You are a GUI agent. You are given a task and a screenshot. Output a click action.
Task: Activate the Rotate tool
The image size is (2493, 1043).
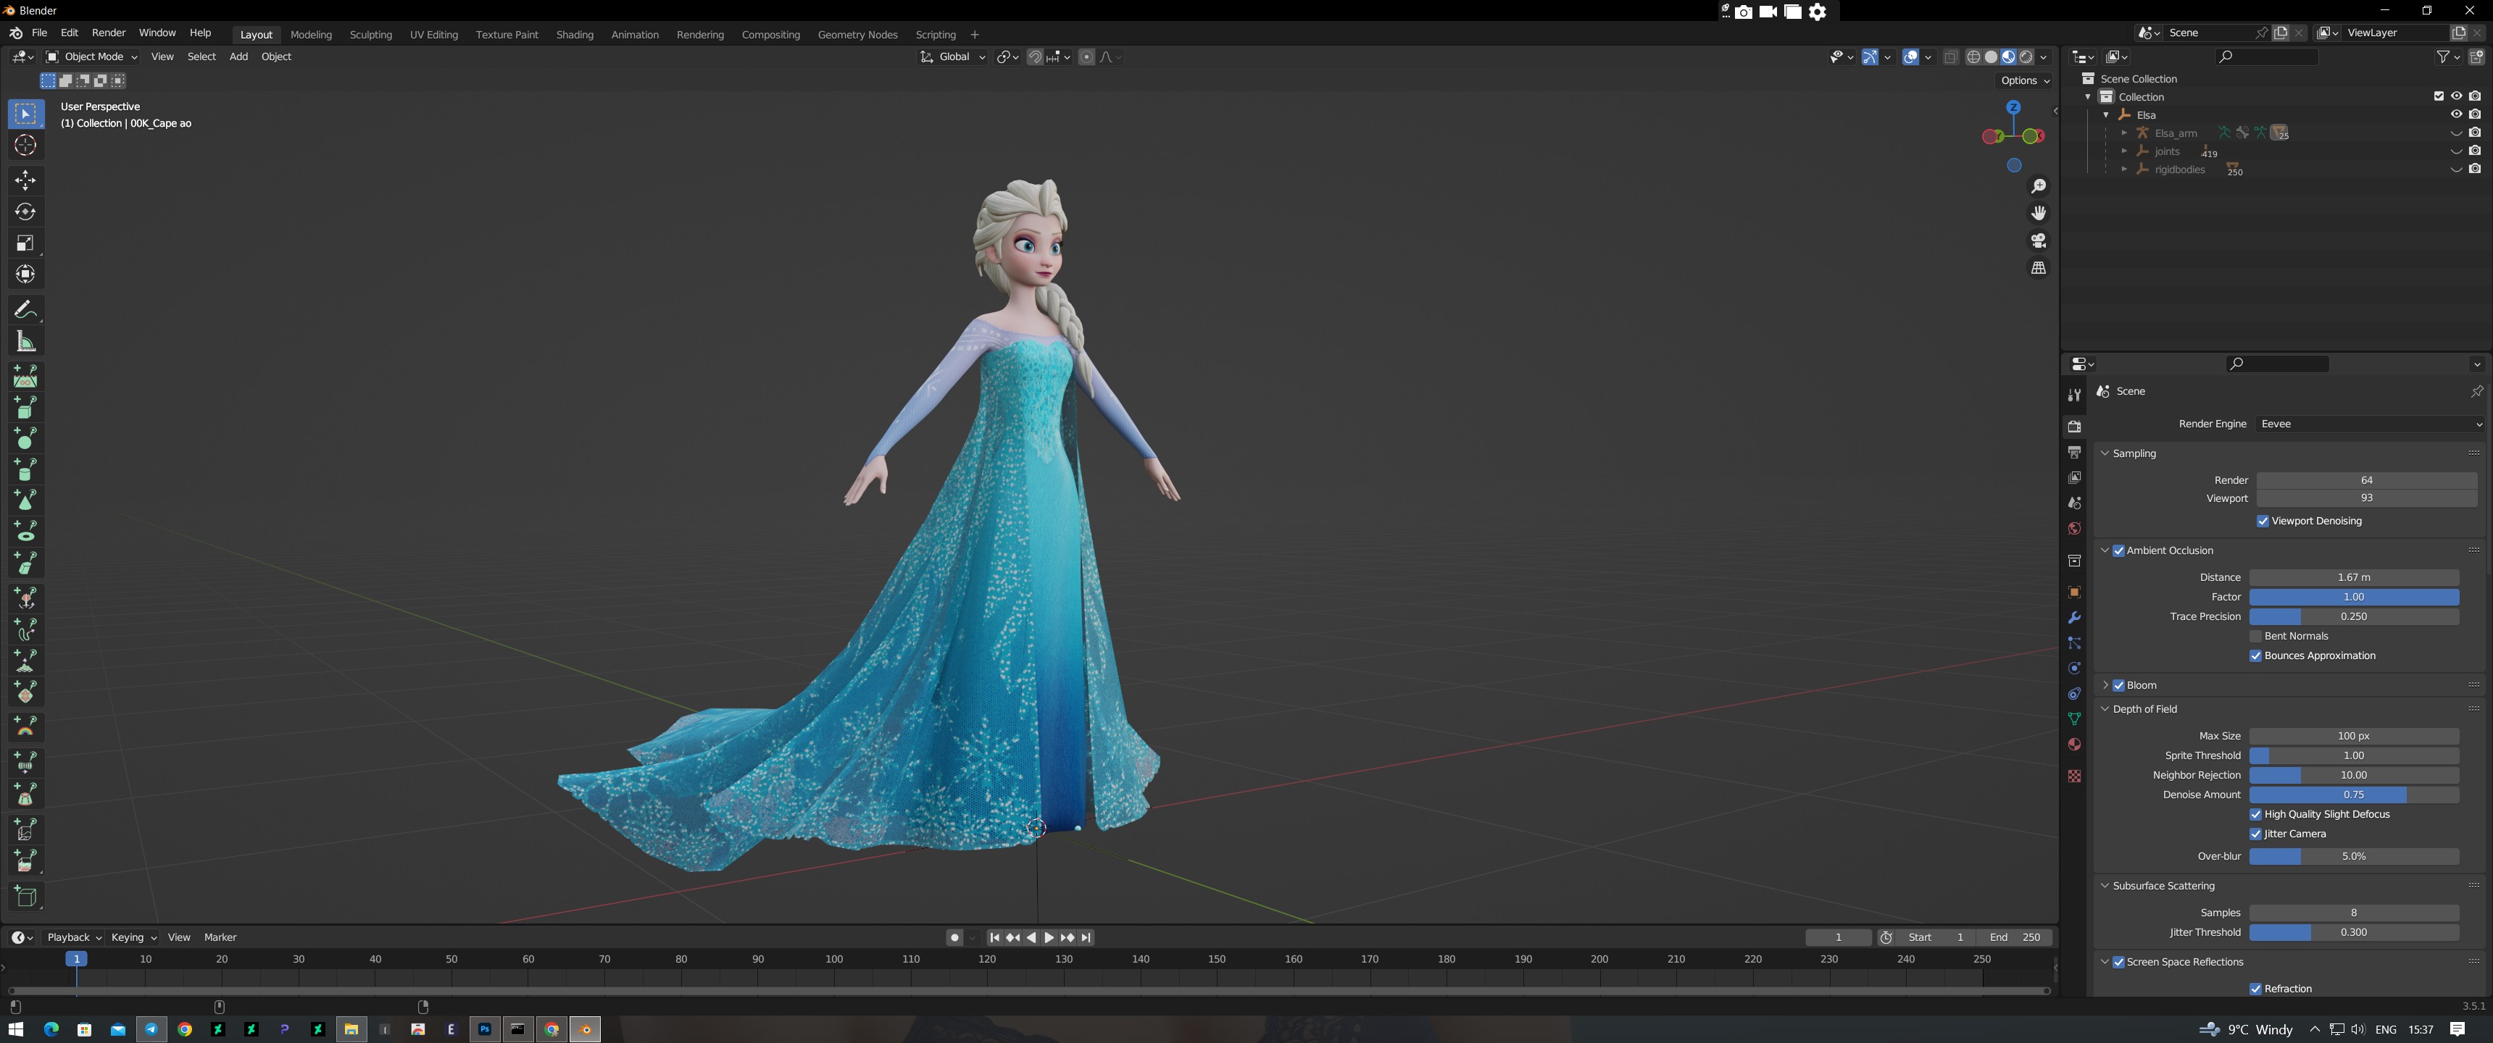[25, 212]
